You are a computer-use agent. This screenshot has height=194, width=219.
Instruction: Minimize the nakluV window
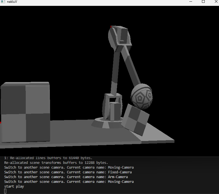[190, 2]
